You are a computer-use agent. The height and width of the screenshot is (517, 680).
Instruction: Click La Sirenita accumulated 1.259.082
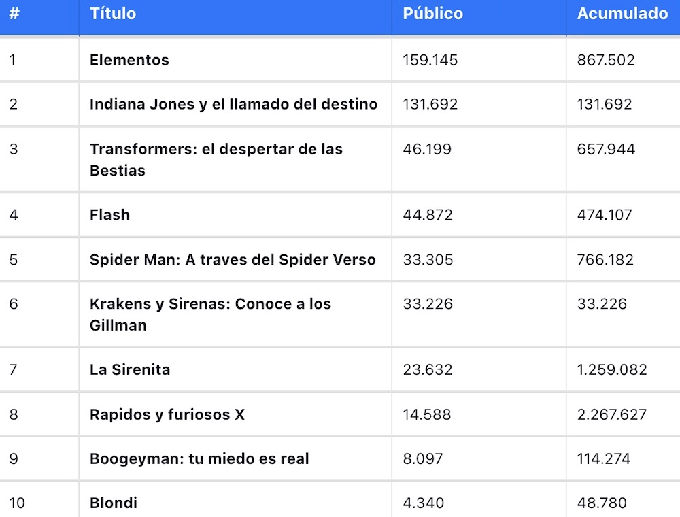611,369
